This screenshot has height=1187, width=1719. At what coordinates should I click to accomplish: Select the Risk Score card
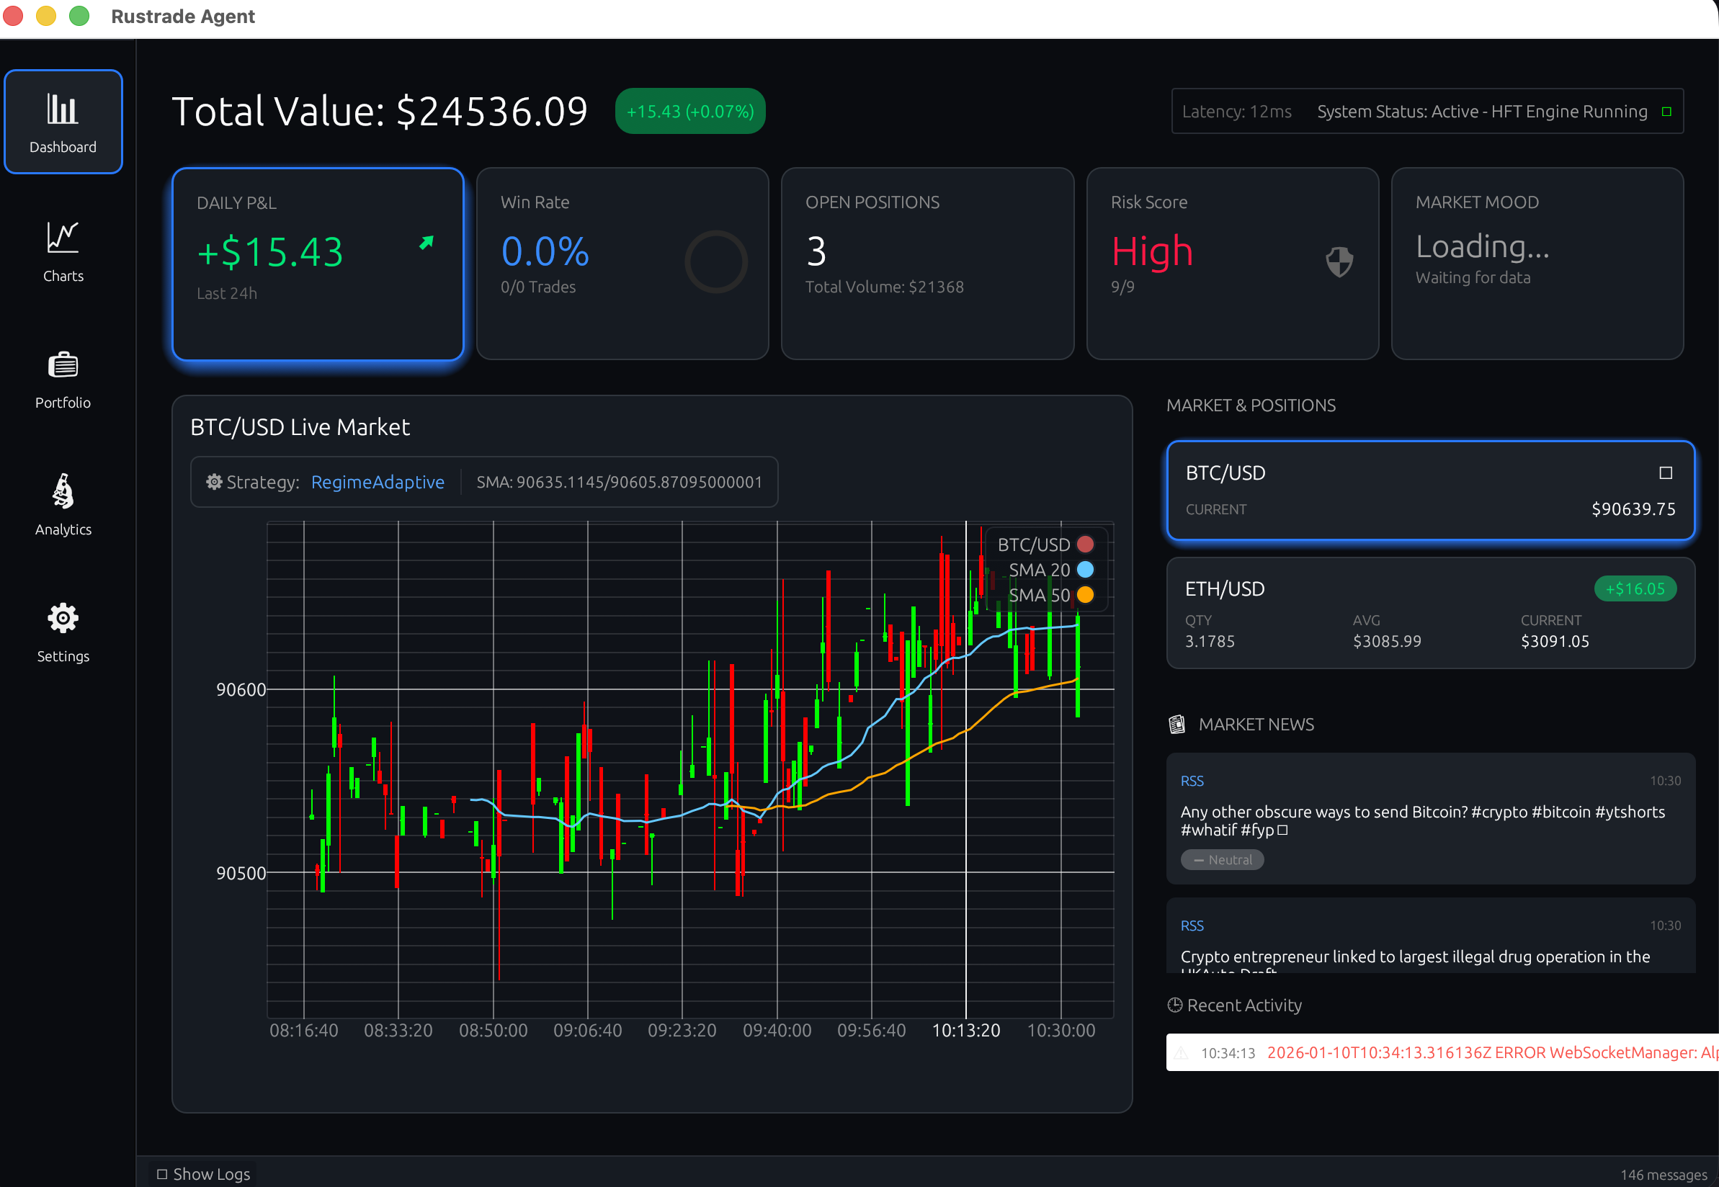[1233, 264]
